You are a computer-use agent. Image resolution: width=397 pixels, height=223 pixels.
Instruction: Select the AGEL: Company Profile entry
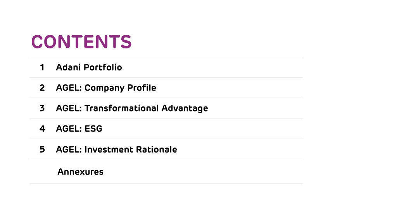(x=106, y=88)
